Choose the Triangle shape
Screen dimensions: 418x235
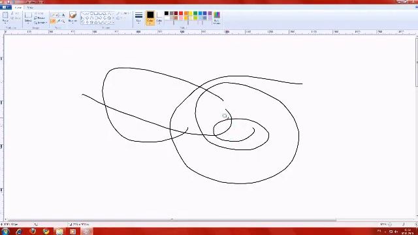coord(109,14)
